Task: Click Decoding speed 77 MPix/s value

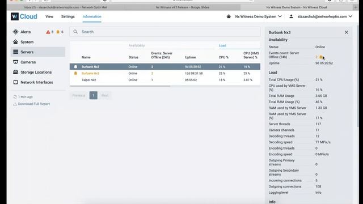Action: 323,142
